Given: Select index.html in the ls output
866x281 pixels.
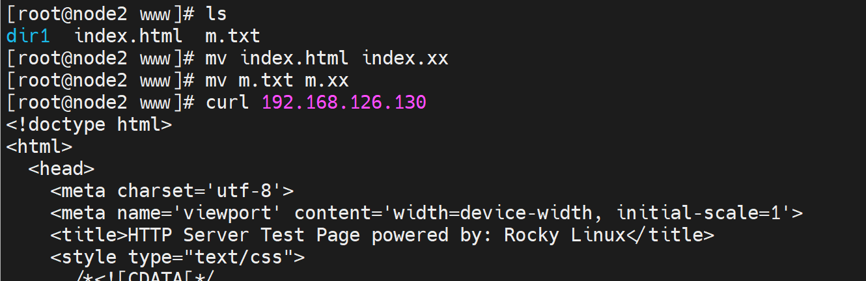Looking at the screenshot, I should click(128, 35).
